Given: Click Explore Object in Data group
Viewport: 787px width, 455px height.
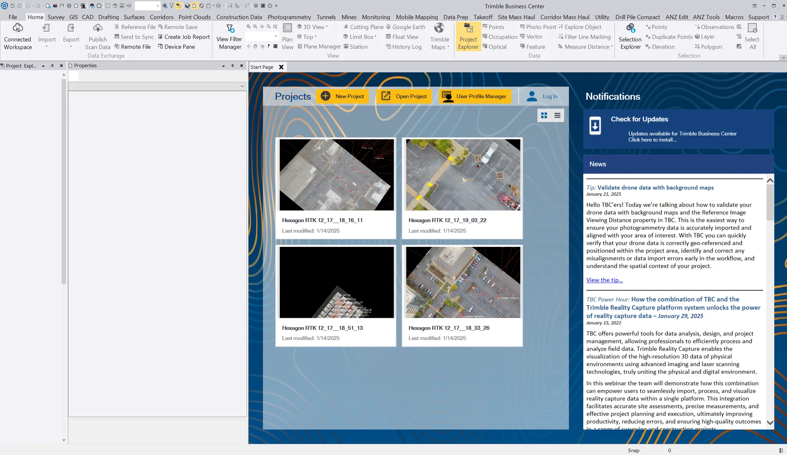Looking at the screenshot, I should pos(579,27).
